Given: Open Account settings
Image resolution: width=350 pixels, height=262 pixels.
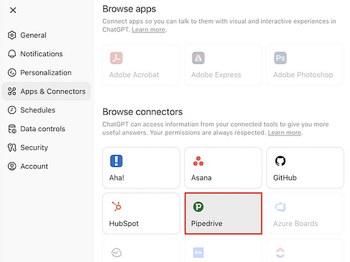Looking at the screenshot, I should click(x=34, y=166).
